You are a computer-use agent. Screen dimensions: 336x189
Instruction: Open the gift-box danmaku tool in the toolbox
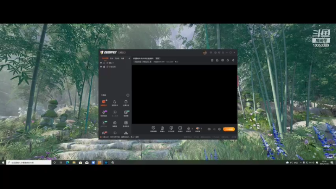pos(115,123)
